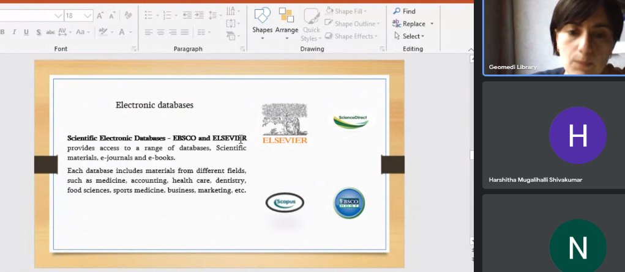The image size is (625, 272).
Task: Expand Replace dropdown arrow
Action: [432, 24]
